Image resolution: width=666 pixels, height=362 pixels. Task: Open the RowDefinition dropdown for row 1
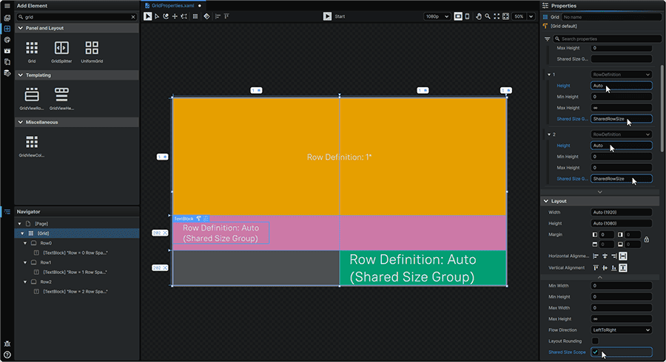(x=622, y=75)
